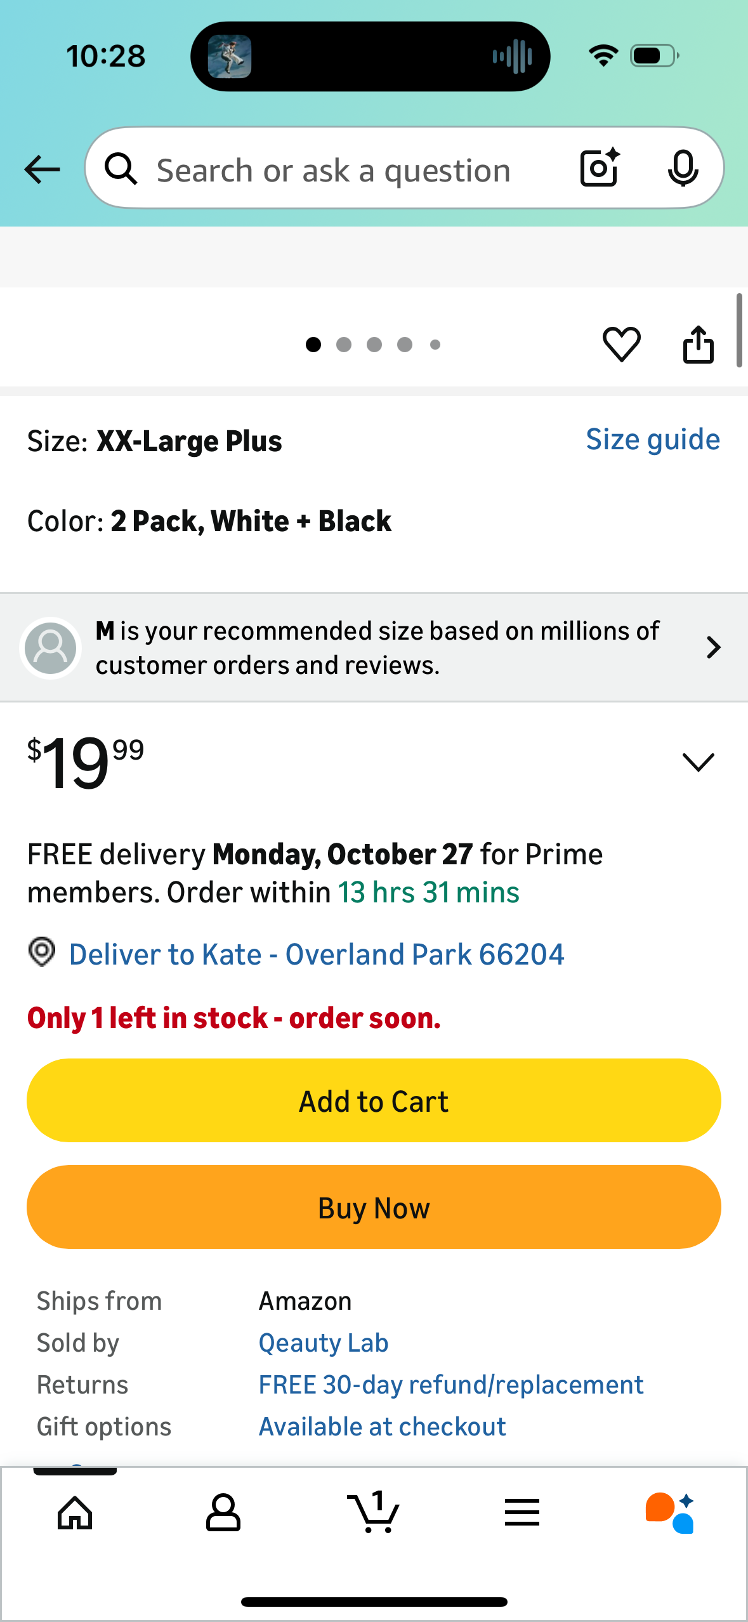The width and height of the screenshot is (748, 1622).
Task: Tap the microphone voice search icon
Action: coord(683,168)
